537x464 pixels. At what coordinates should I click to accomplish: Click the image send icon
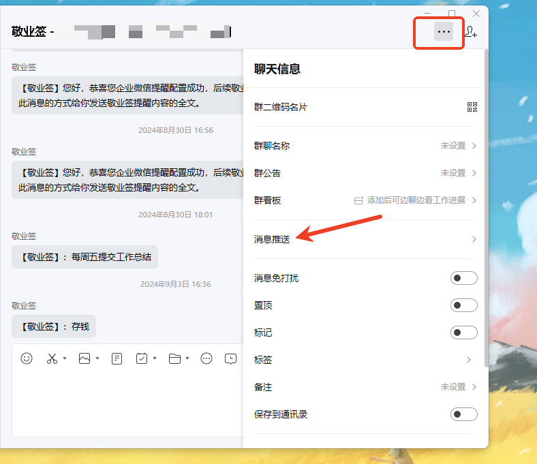coord(85,358)
